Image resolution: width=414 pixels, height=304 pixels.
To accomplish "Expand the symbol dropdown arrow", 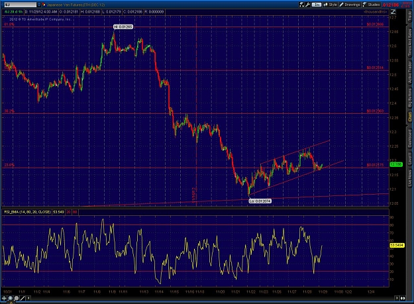I will click(x=39, y=5).
